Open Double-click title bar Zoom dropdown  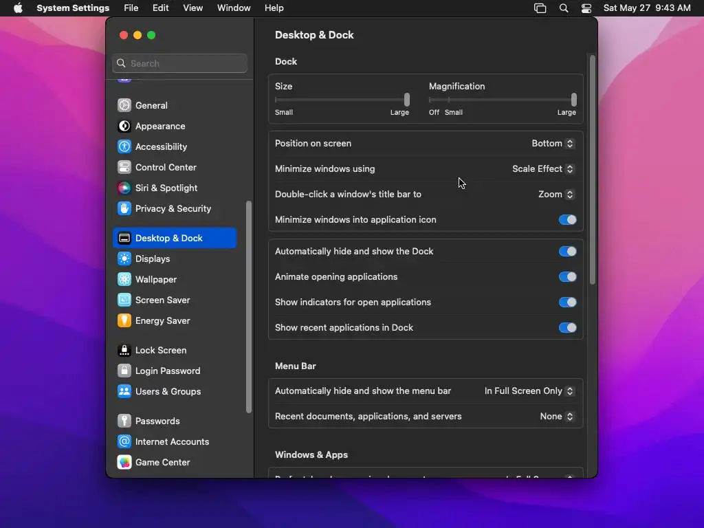click(x=556, y=195)
